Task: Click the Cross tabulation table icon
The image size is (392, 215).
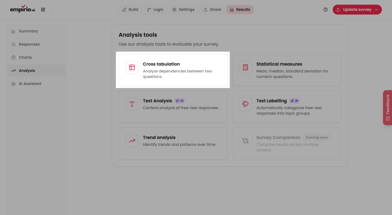Action: 132,67
